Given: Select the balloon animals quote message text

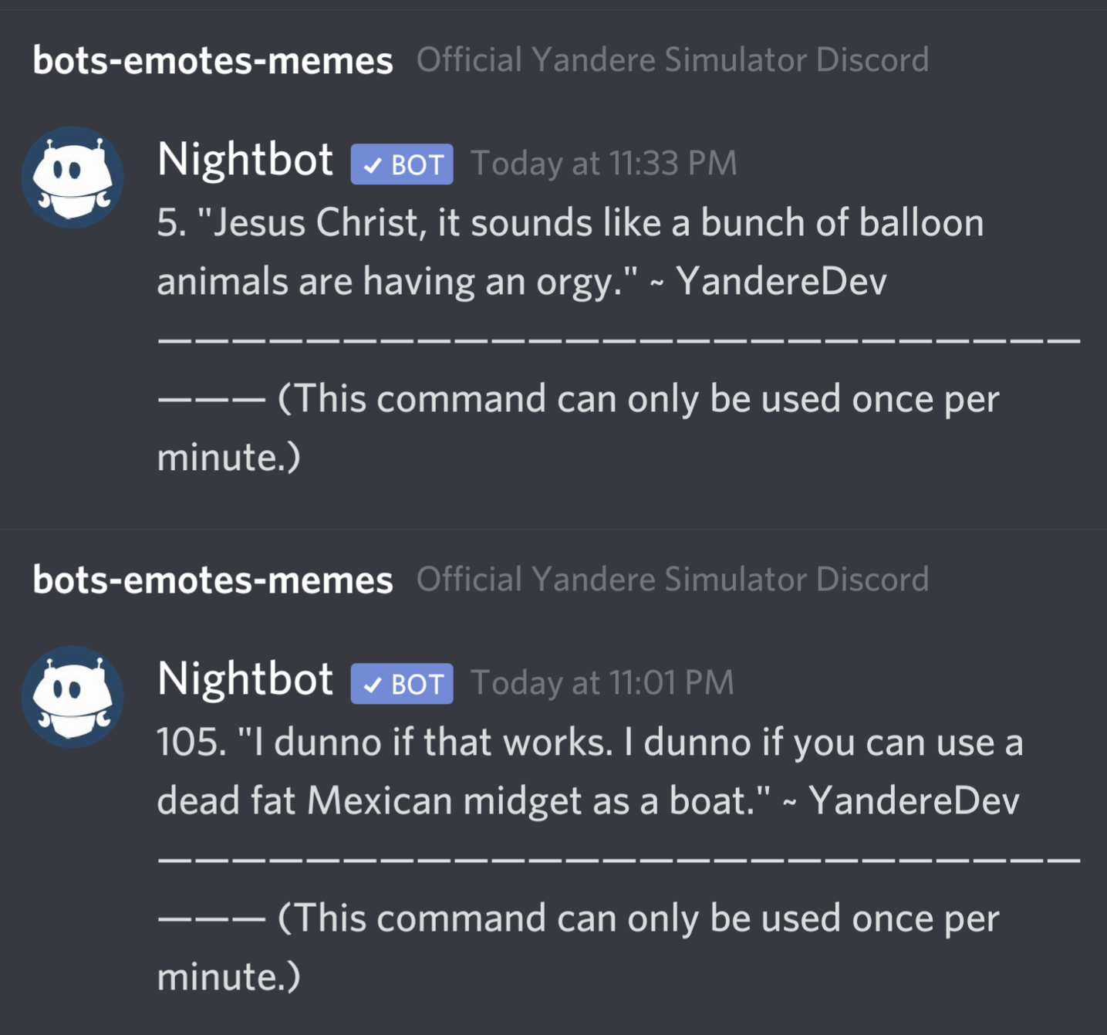Looking at the screenshot, I should point(571,252).
